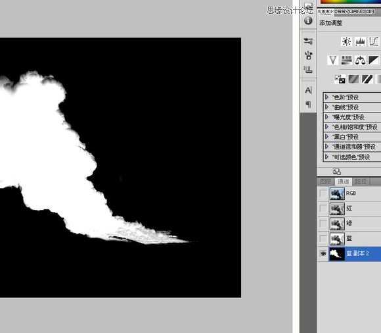Screen dimensions: 381x333
Task: Toggle visibility of the 红 channel
Action: [x=323, y=209]
